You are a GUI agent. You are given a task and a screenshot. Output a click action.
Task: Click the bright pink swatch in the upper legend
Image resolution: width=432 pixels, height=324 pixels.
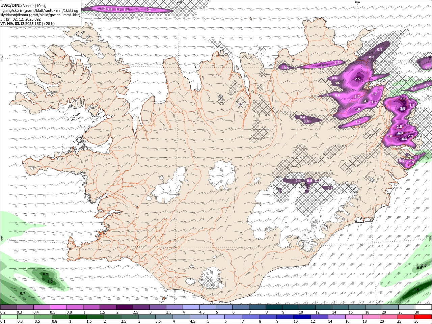[58, 307]
